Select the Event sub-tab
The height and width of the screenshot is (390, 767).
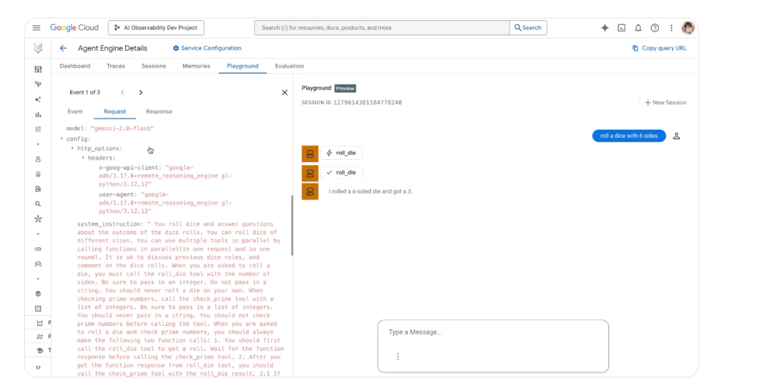(x=75, y=111)
